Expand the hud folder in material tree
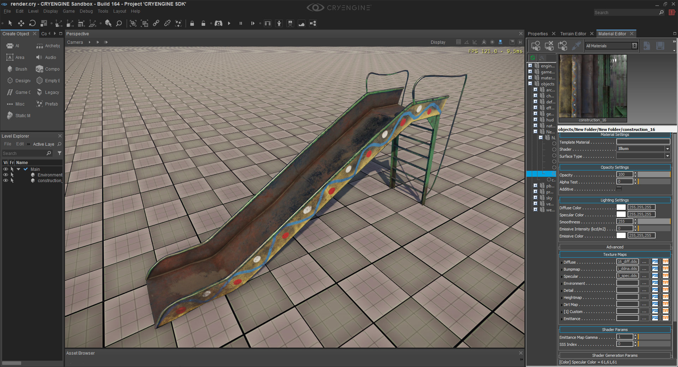The image size is (678, 367). [535, 120]
